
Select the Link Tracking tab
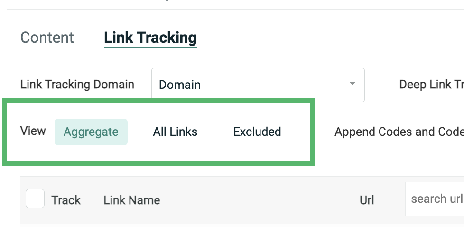point(150,38)
